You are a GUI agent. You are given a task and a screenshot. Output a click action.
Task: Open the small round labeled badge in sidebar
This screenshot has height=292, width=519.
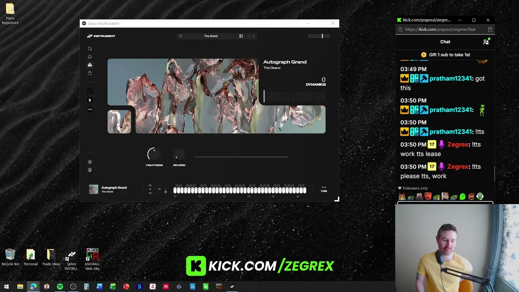click(x=90, y=109)
